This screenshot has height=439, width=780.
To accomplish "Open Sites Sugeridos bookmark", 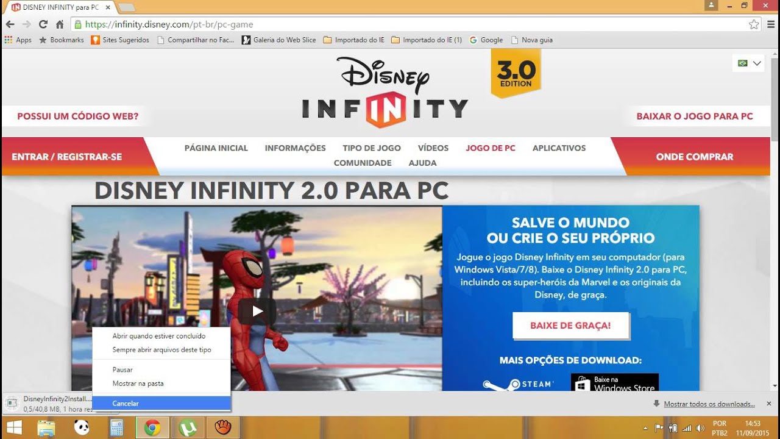I will pyautogui.click(x=120, y=40).
